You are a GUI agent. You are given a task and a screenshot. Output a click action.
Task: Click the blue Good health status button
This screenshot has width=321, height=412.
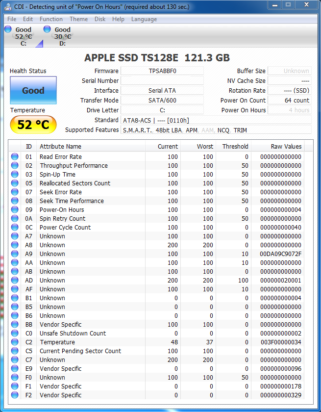(33, 91)
